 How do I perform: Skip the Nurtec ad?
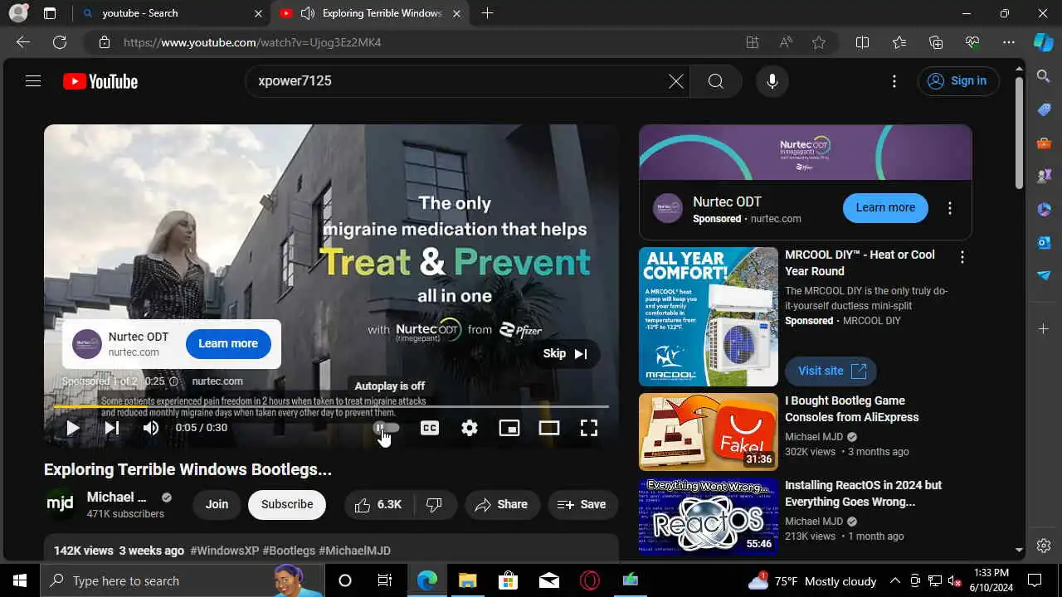pos(566,354)
